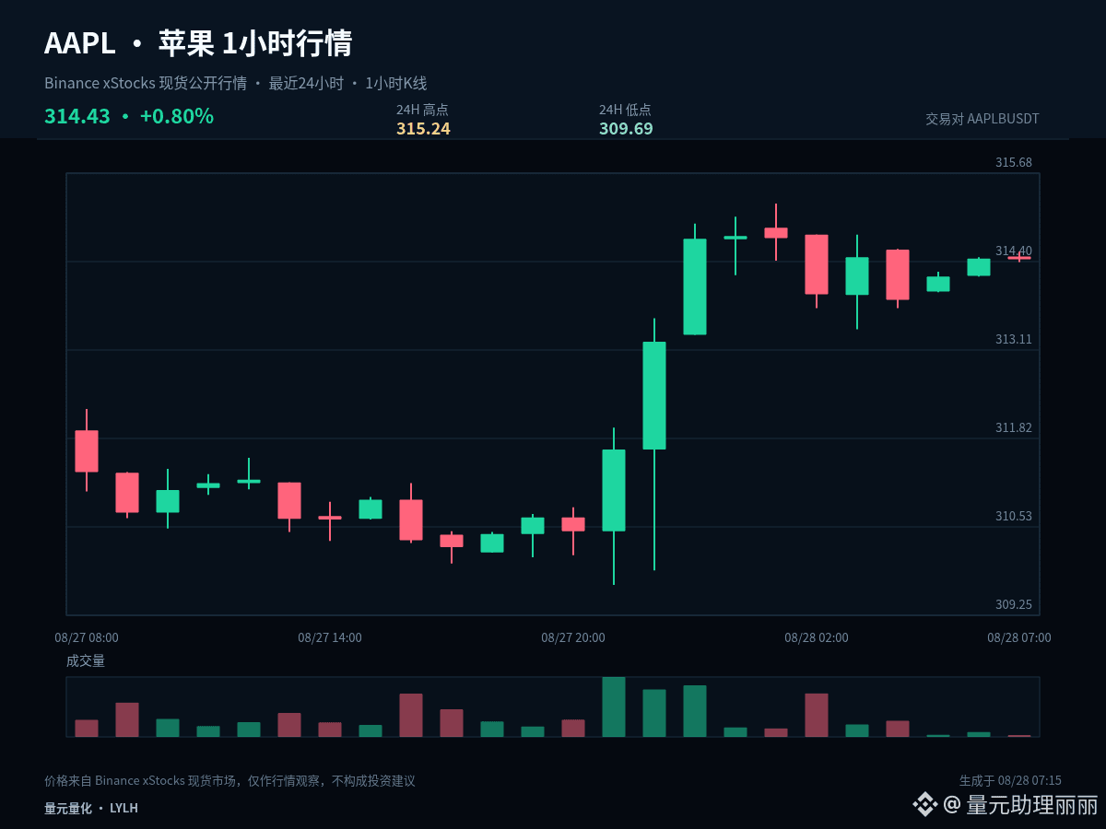Click the '24H 高点' label

pyautogui.click(x=422, y=110)
